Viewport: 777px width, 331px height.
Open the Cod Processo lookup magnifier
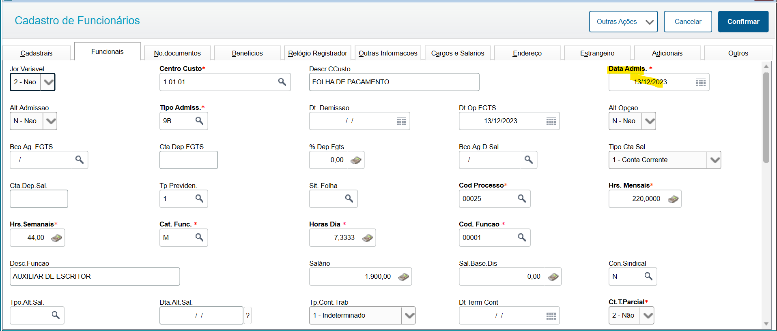[522, 199]
